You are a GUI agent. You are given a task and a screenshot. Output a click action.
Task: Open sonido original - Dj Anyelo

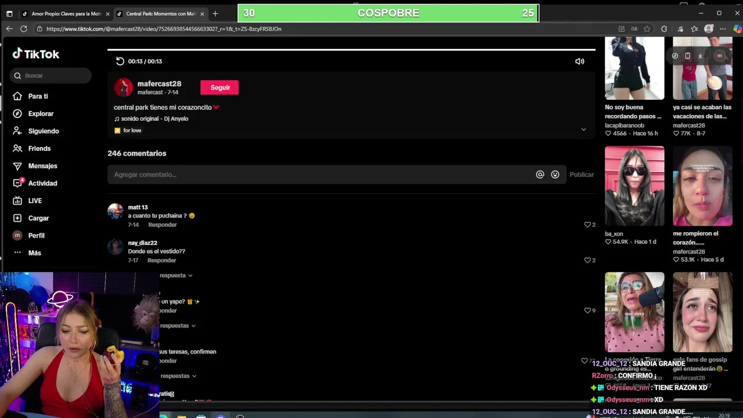[154, 118]
